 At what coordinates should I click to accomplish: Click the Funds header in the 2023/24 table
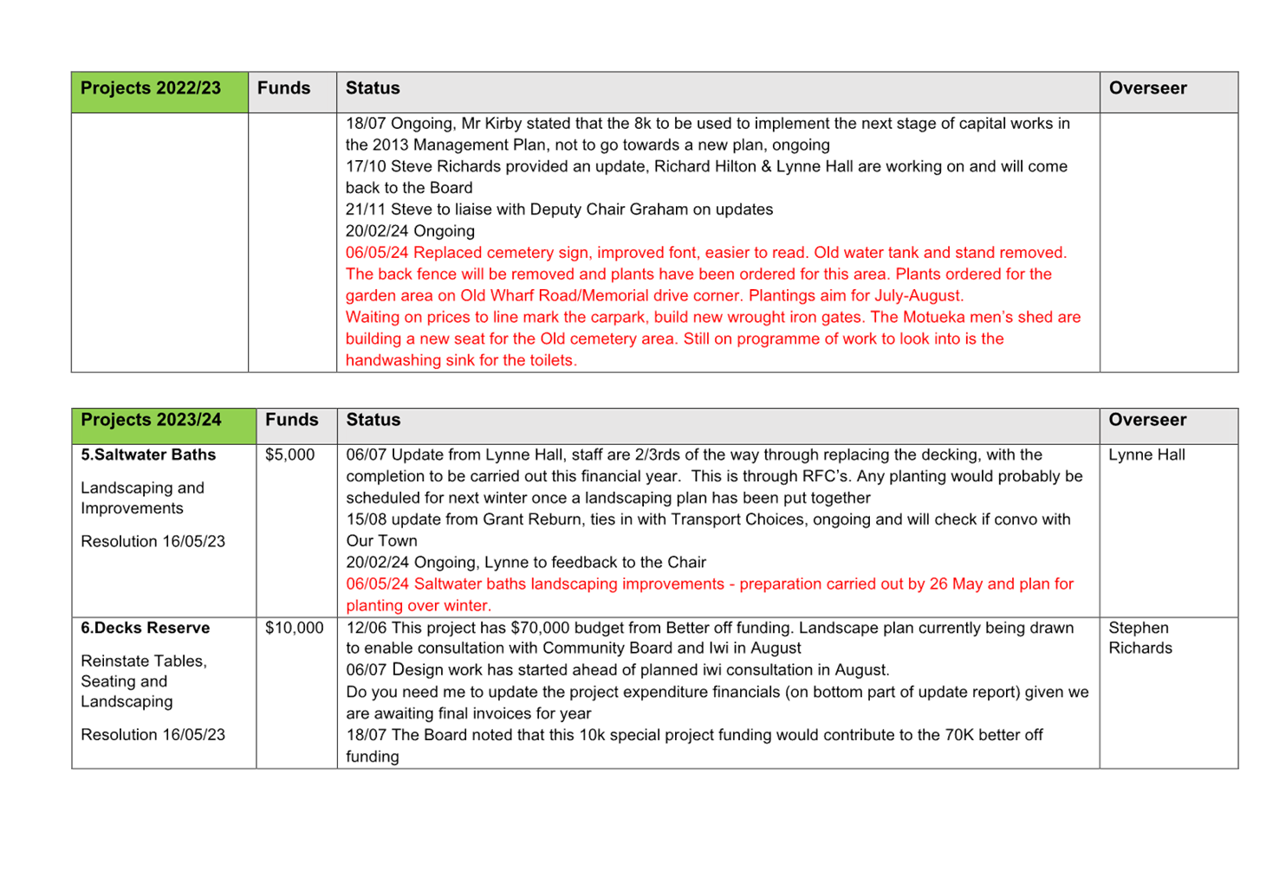(296, 426)
